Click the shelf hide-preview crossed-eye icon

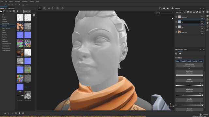[x=10, y=11]
